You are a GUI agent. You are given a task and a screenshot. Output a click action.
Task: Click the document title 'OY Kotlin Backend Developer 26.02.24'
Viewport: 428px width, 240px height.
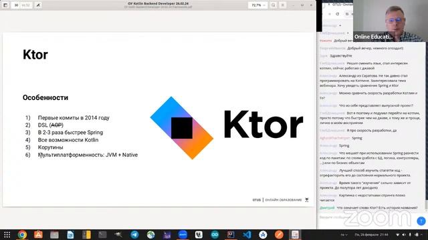pos(158,3)
